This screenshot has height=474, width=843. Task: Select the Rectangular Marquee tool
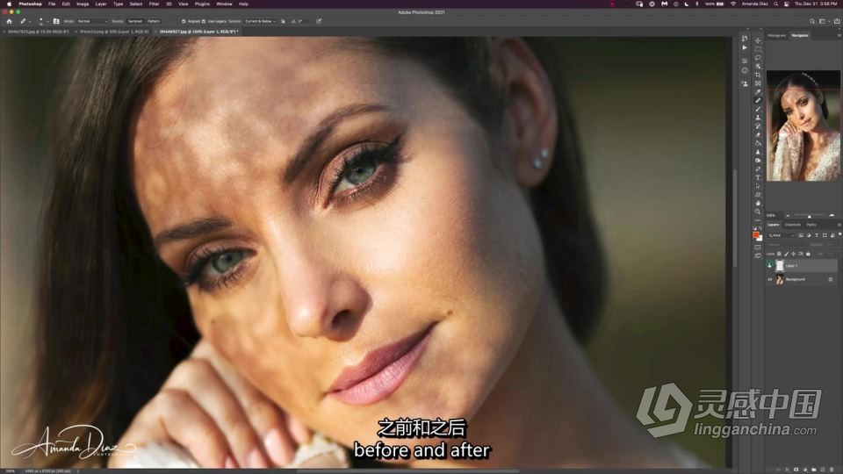pos(758,49)
